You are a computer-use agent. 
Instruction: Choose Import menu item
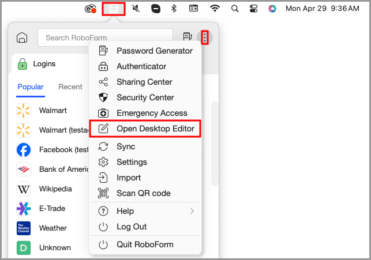point(145,178)
